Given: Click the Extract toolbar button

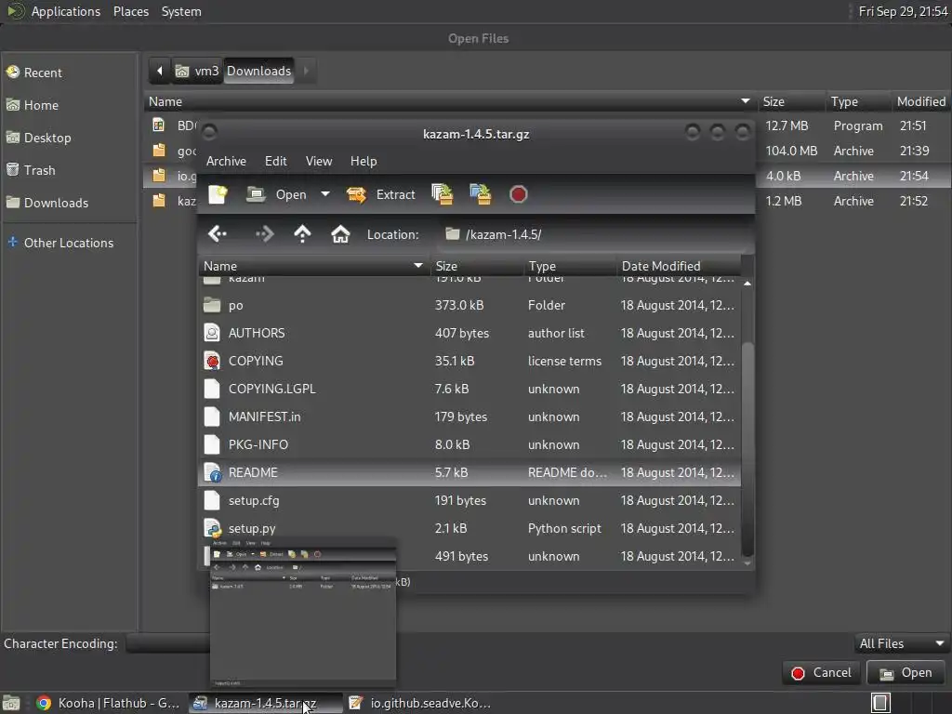Looking at the screenshot, I should (380, 195).
